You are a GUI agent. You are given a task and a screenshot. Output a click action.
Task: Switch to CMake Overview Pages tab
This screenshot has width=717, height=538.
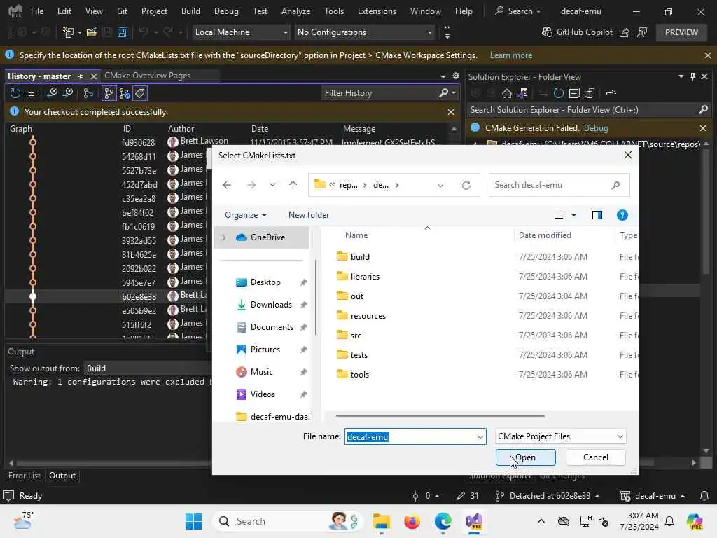coord(147,76)
